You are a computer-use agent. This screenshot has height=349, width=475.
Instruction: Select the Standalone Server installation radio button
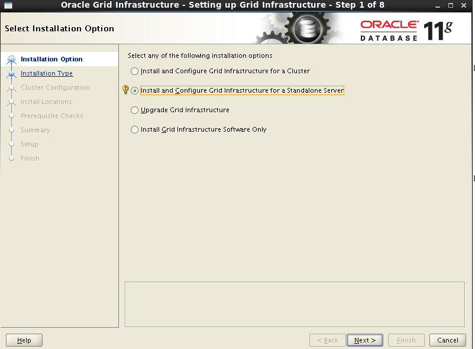(134, 90)
